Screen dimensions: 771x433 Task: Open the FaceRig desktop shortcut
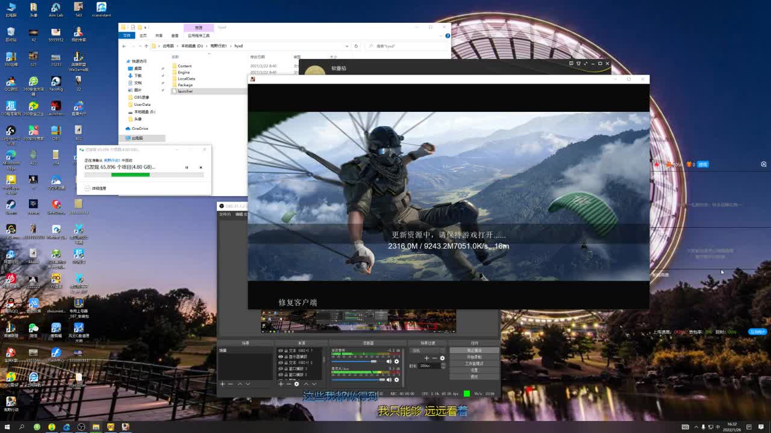(55, 83)
